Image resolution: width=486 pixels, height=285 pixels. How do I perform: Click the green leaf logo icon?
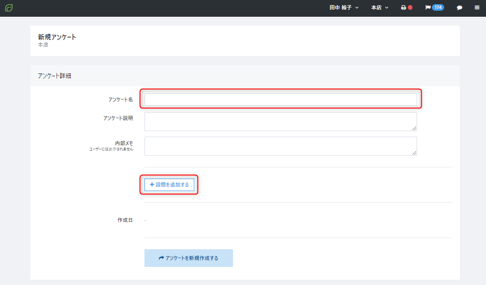pyautogui.click(x=9, y=8)
